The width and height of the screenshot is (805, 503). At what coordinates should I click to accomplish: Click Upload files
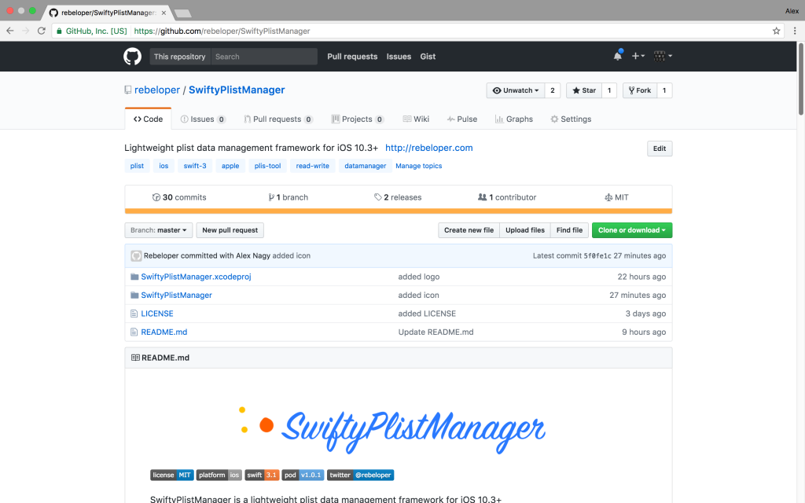pos(524,230)
